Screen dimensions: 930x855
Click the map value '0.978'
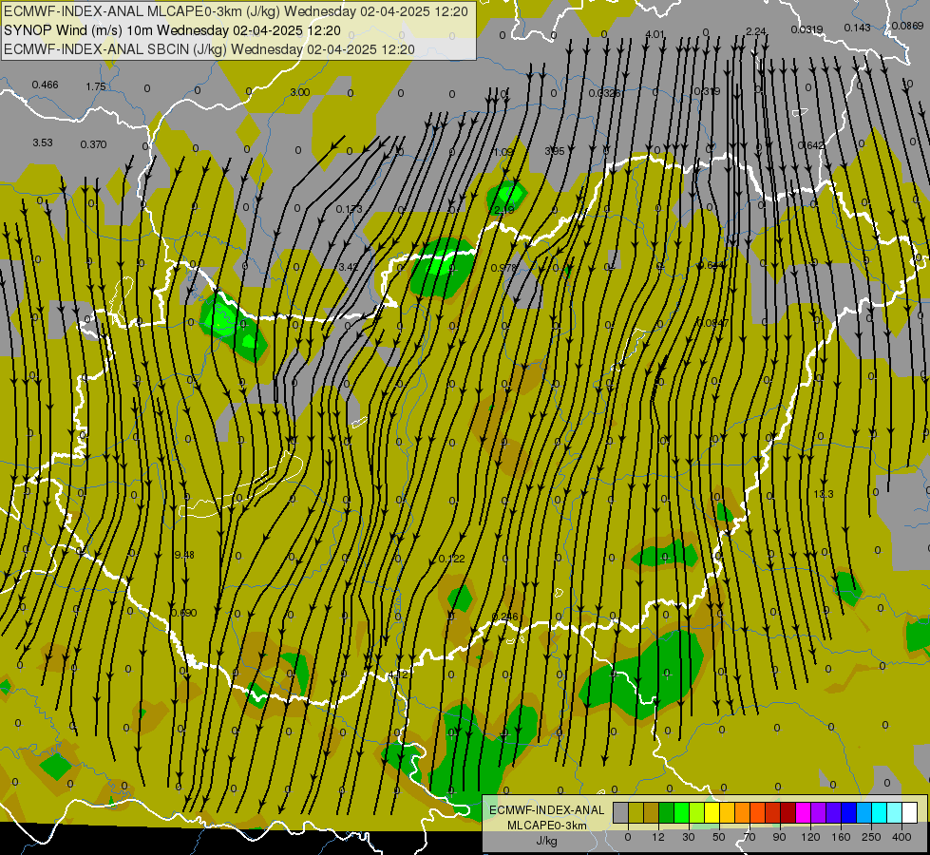click(504, 268)
